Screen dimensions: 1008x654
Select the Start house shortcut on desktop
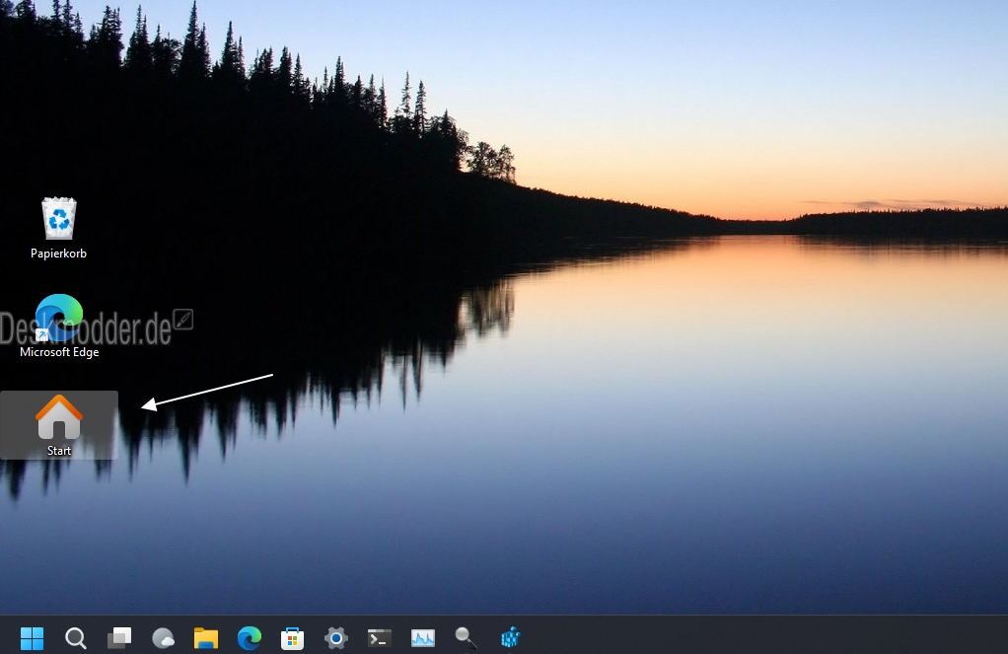pyautogui.click(x=58, y=417)
